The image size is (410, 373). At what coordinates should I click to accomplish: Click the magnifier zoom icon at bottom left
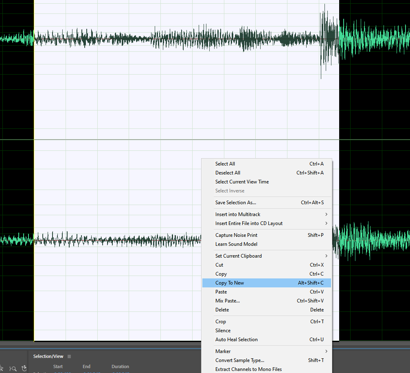point(13,369)
